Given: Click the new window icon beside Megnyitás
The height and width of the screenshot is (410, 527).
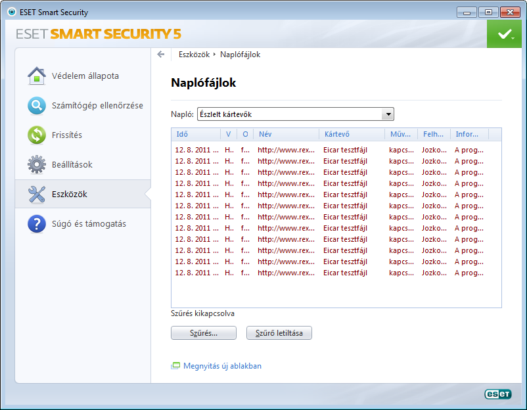Looking at the screenshot, I should click(175, 365).
